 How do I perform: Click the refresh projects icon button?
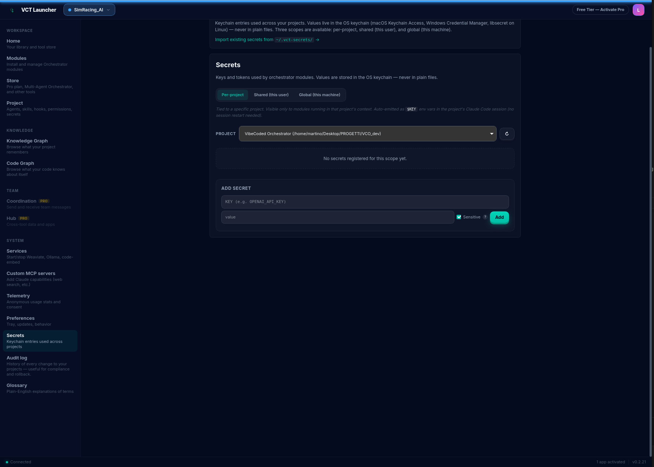coord(507,134)
